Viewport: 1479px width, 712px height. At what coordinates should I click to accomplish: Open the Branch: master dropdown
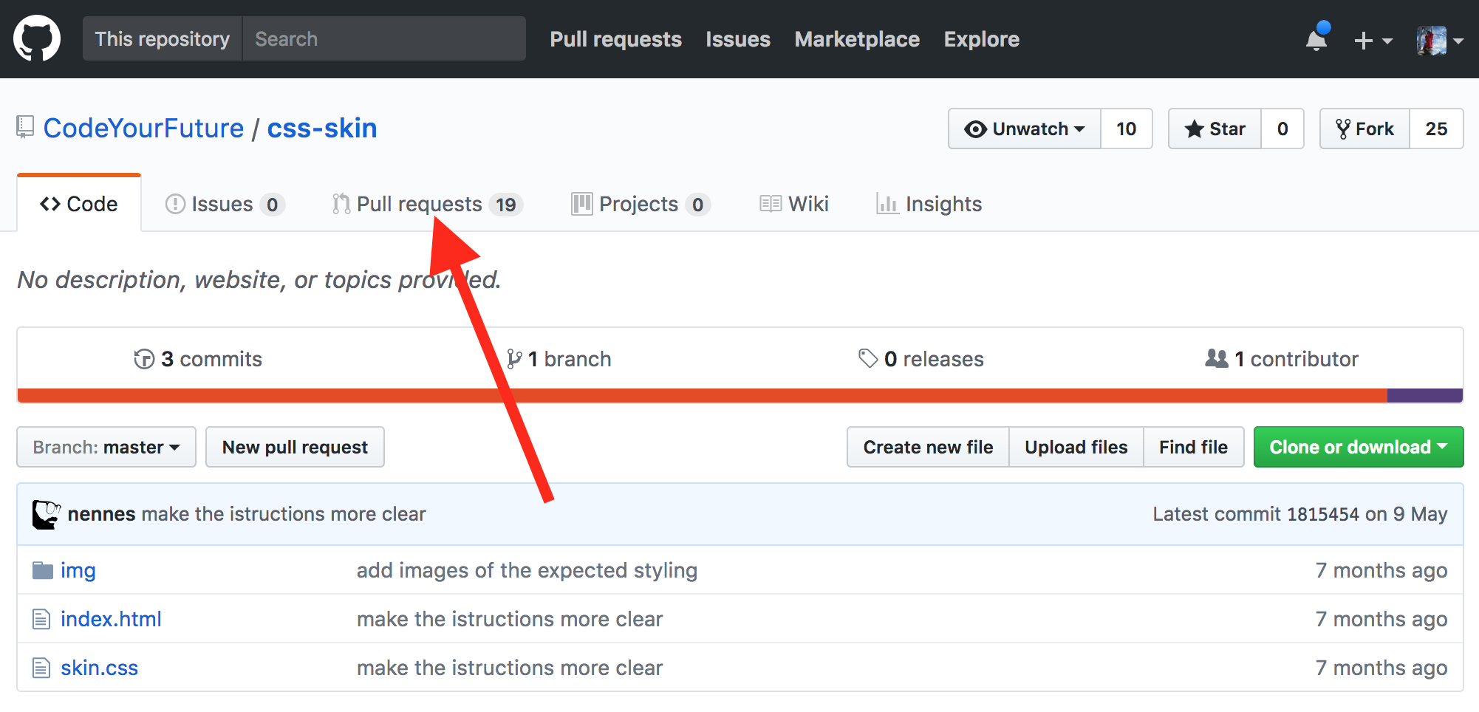(106, 447)
